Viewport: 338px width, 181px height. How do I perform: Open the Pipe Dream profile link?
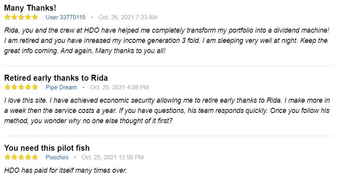point(61,87)
